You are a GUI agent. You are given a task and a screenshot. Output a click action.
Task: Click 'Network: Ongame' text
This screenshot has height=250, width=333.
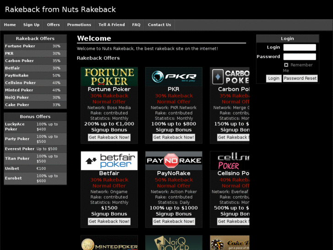[x=109, y=192]
